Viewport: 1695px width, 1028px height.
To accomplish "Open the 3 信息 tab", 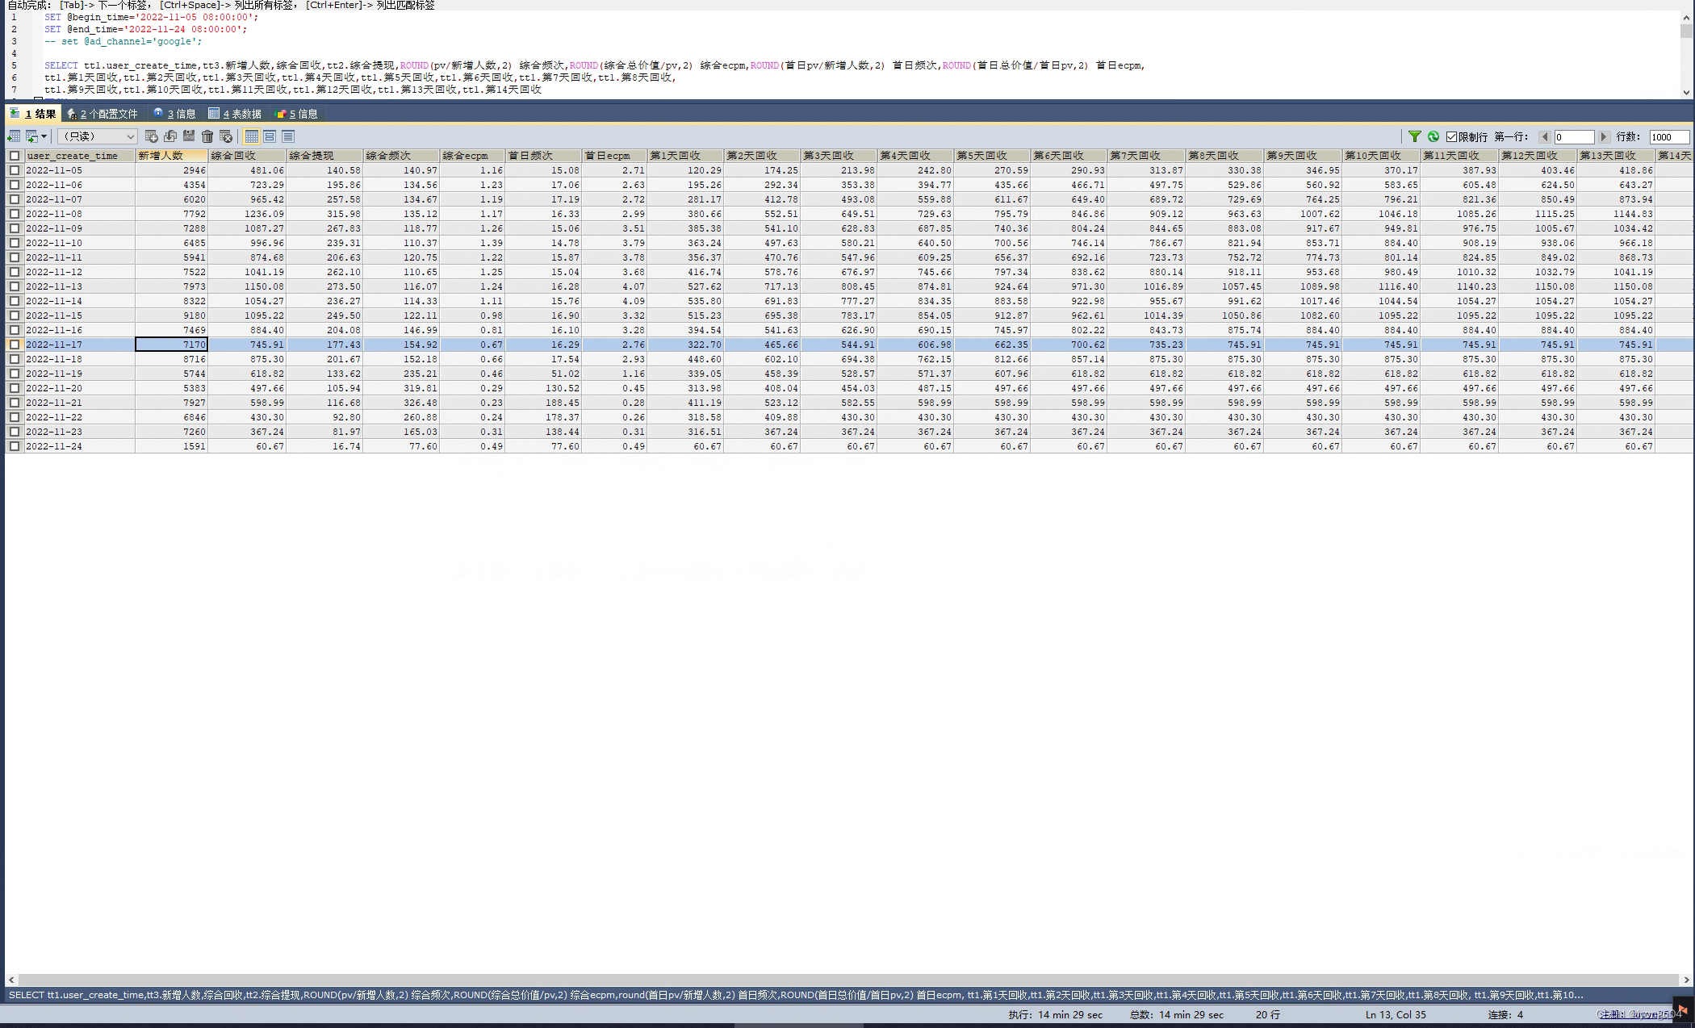I will pos(174,114).
